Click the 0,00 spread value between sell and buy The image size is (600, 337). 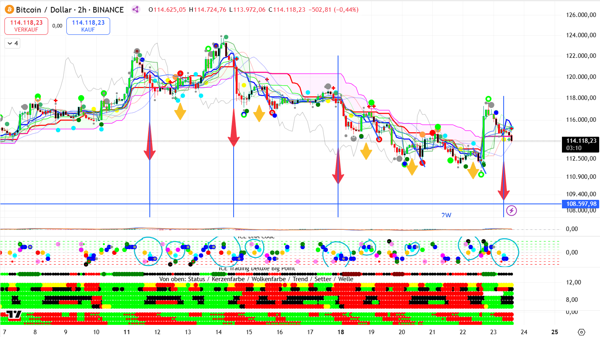(x=57, y=26)
